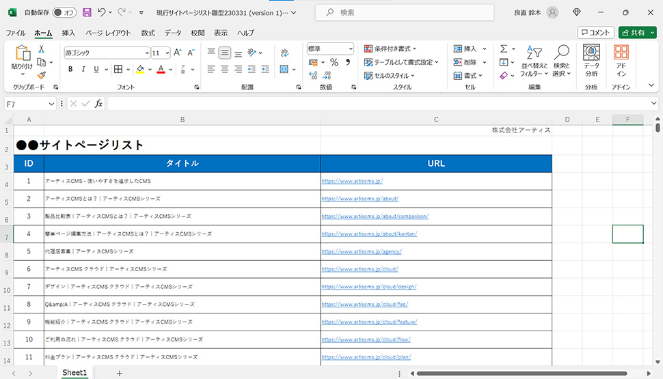The height and width of the screenshot is (379, 663).
Task: Apply the yellow fill color
Action: point(140,69)
